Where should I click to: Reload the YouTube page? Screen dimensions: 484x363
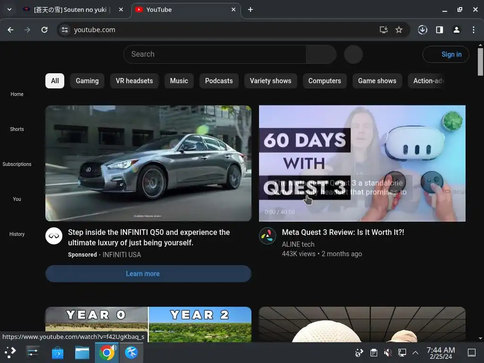click(44, 30)
